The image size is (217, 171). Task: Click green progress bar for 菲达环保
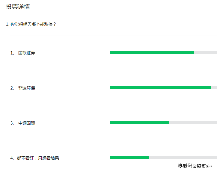tap(160, 87)
